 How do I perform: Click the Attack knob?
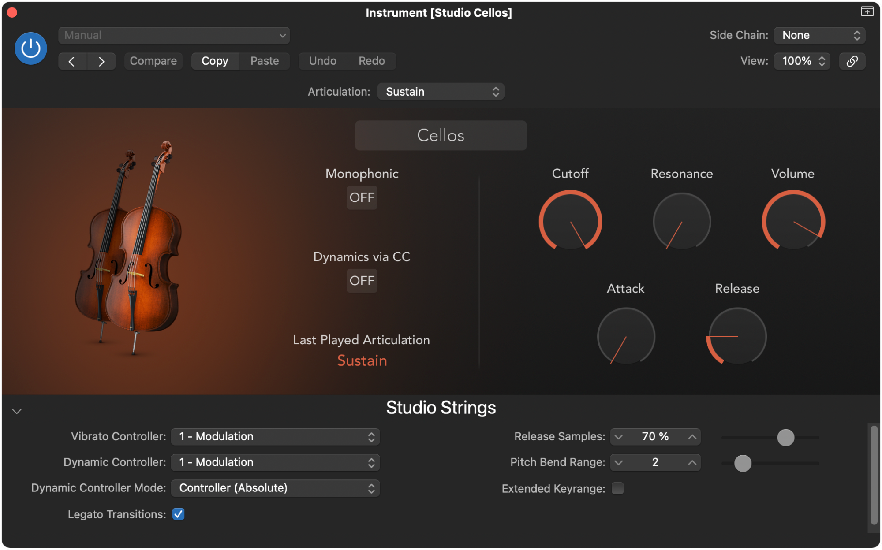tap(626, 336)
